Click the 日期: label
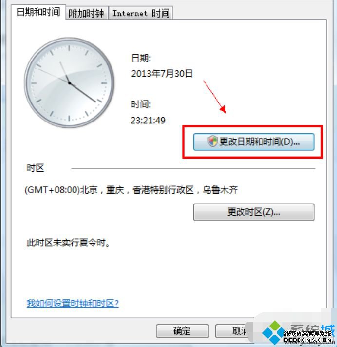The width and height of the screenshot is (337, 347). [141, 58]
